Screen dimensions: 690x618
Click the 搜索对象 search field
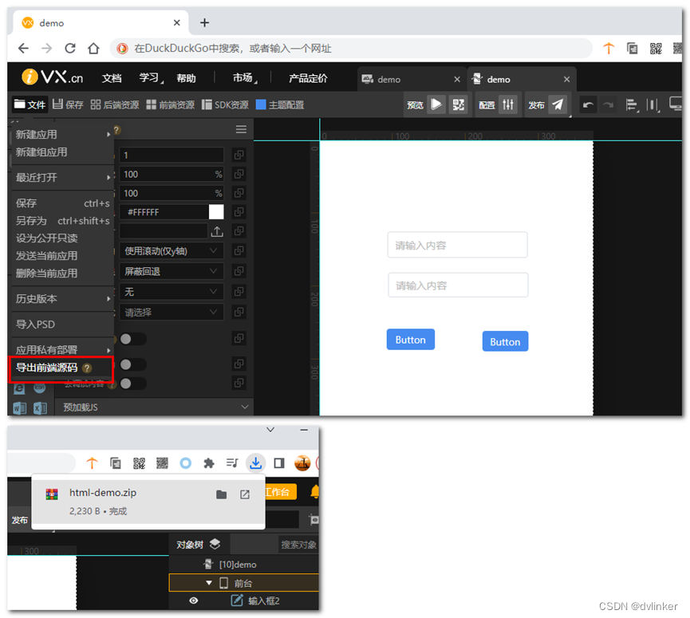click(298, 545)
